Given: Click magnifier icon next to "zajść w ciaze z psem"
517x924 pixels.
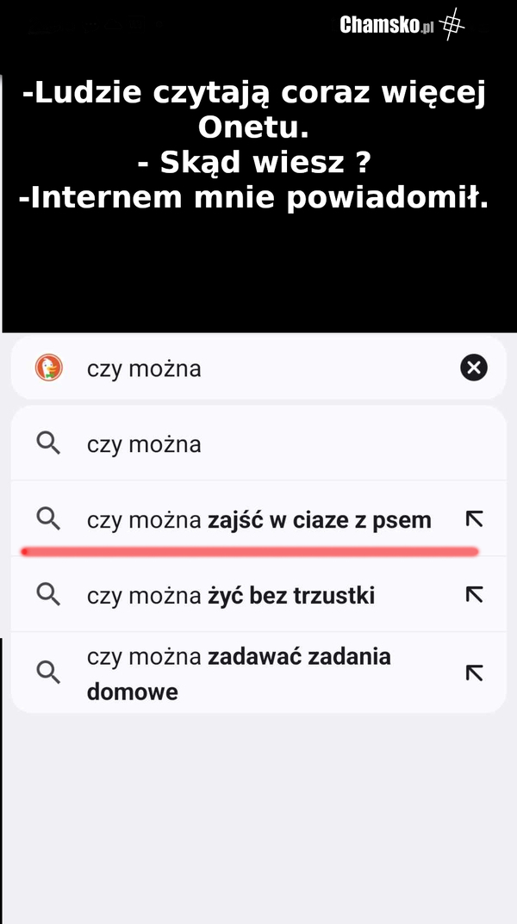Looking at the screenshot, I should [x=48, y=519].
